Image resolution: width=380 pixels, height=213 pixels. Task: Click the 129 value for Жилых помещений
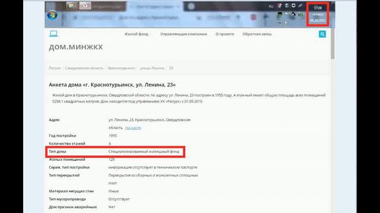click(112, 159)
